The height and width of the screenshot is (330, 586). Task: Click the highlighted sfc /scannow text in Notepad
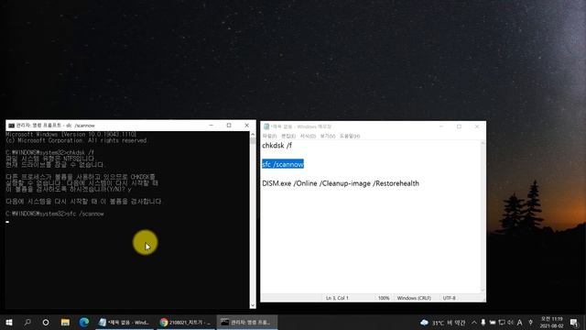[283, 164]
